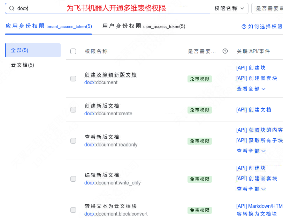The width and height of the screenshot is (283, 218).
Task: Open the [API] 获取块的内容 link
Action: [259, 130]
